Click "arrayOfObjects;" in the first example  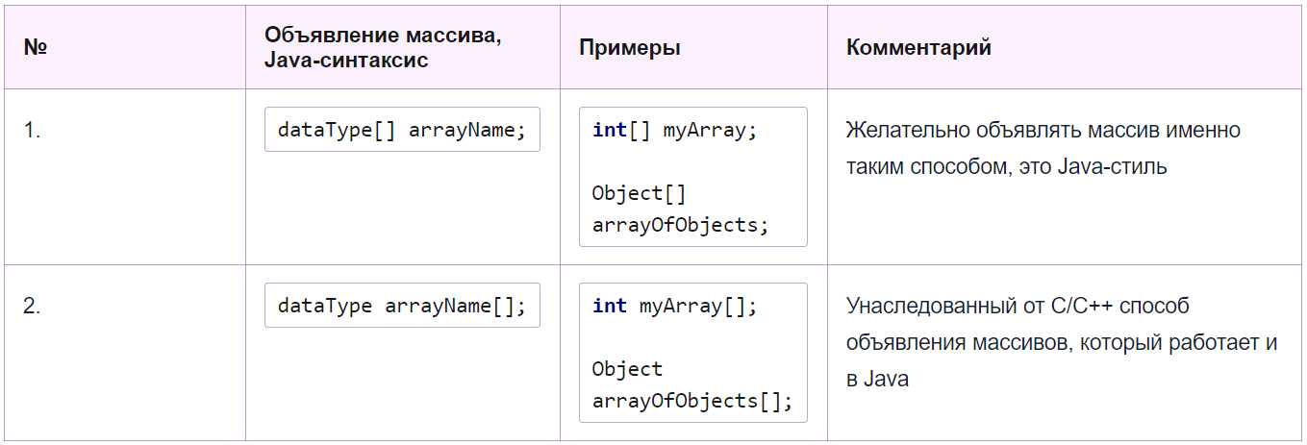pyautogui.click(x=681, y=225)
